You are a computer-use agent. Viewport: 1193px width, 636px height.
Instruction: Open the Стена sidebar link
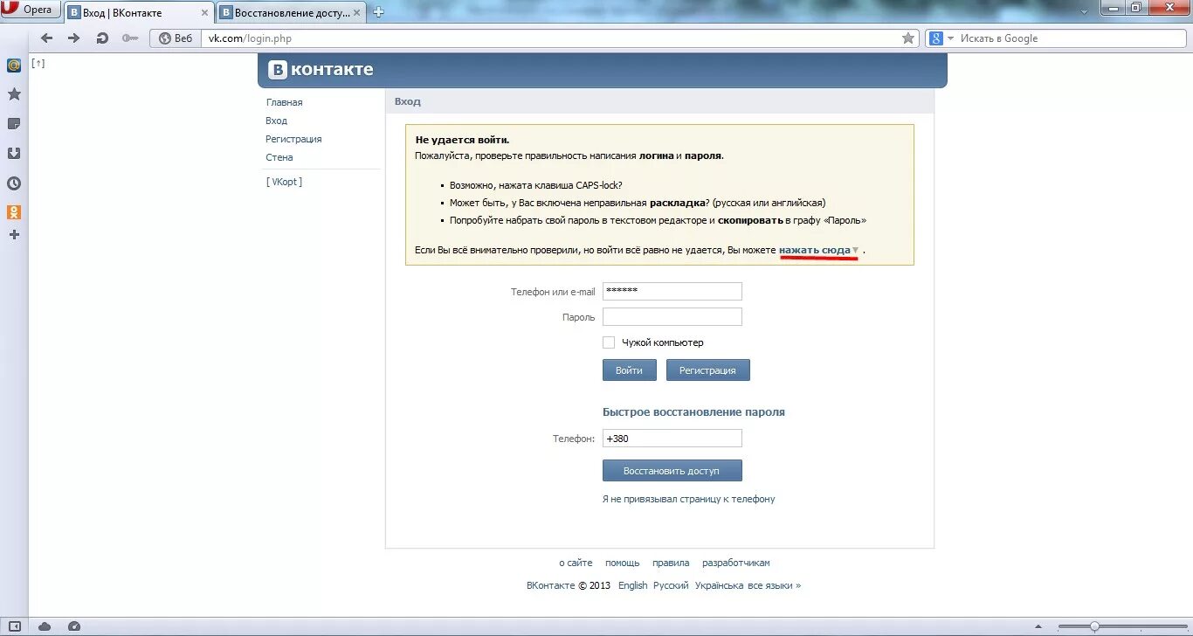click(279, 157)
